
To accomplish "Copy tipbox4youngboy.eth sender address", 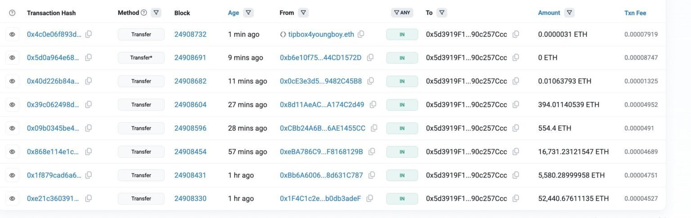I will 361,34.
